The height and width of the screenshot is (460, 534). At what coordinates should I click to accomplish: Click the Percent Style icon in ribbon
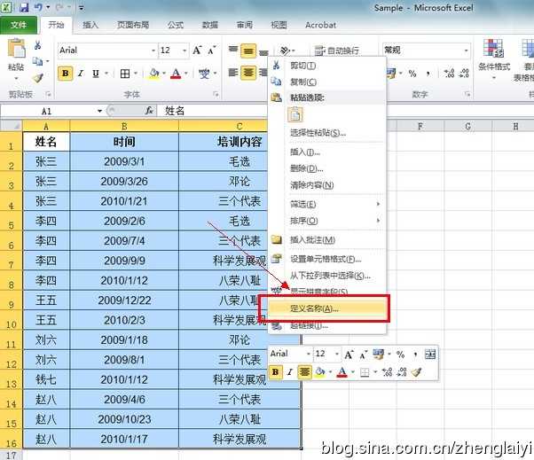pyautogui.click(x=412, y=74)
